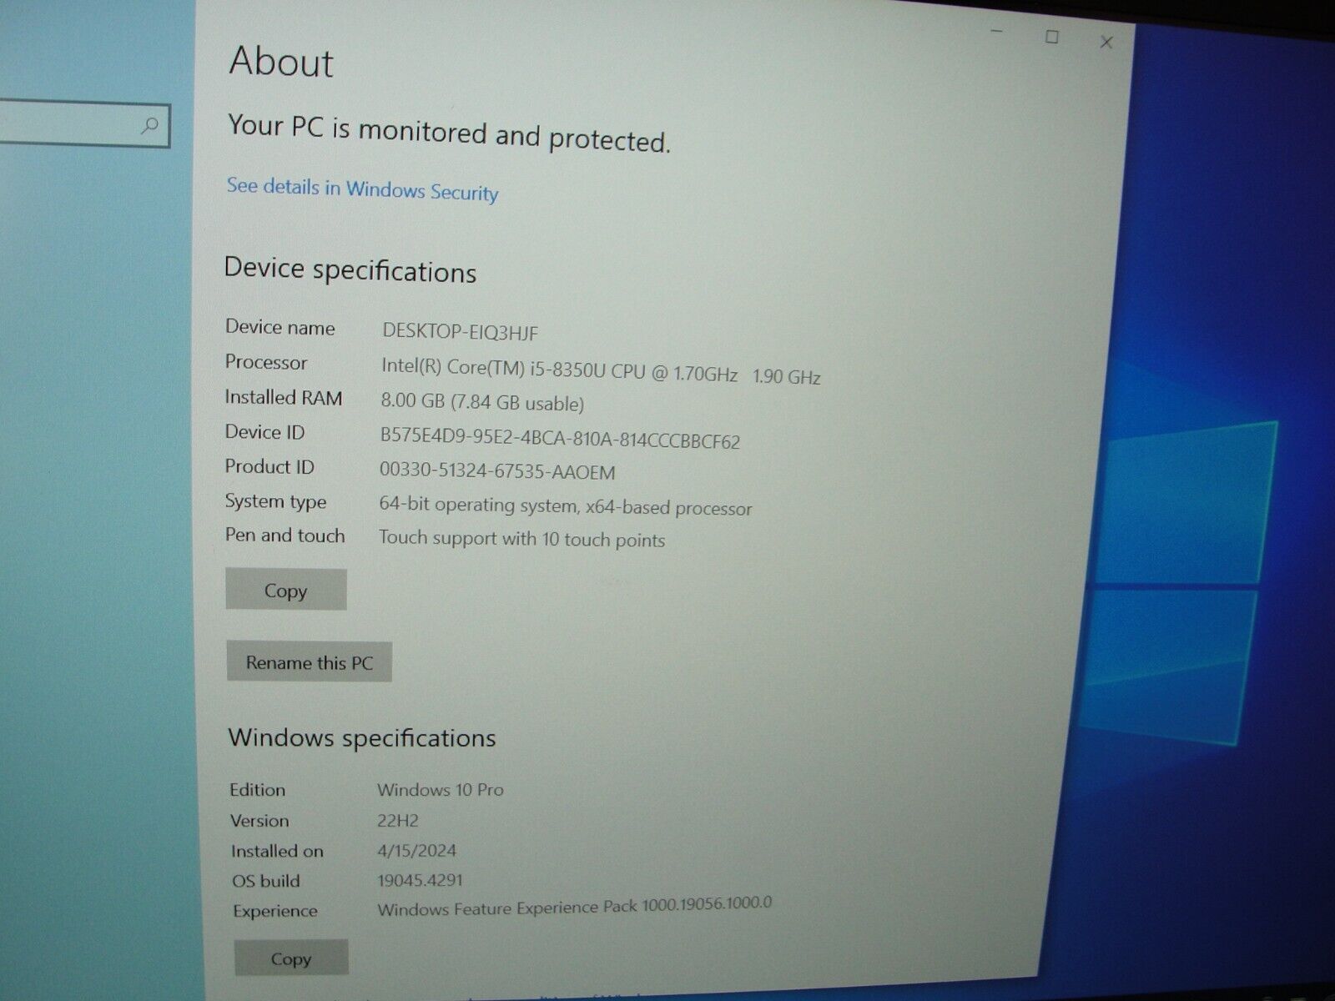Click the Installed RAM label
Image resolution: width=1335 pixels, height=1001 pixels.
coord(284,398)
